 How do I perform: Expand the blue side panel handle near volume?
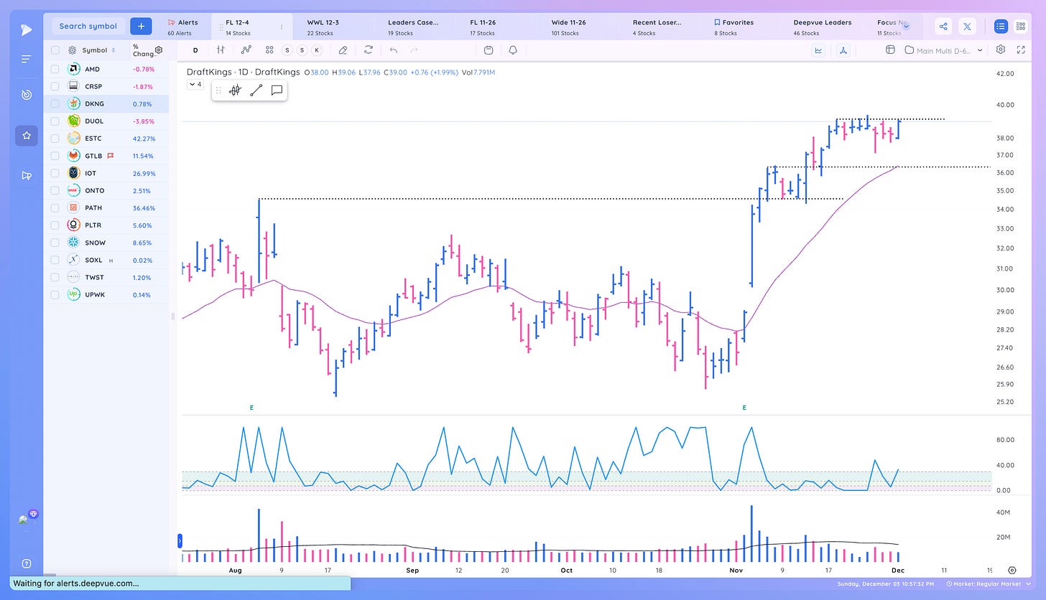(x=180, y=540)
